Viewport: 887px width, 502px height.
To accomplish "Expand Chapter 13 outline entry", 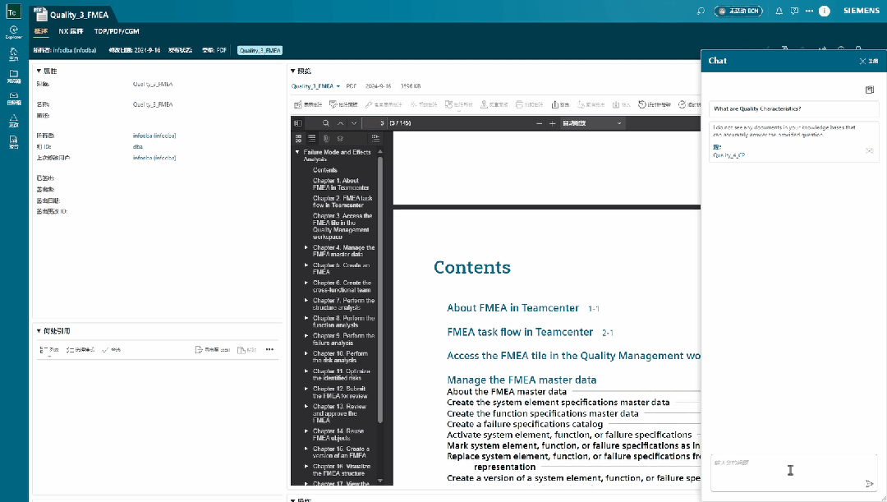I will [306, 407].
